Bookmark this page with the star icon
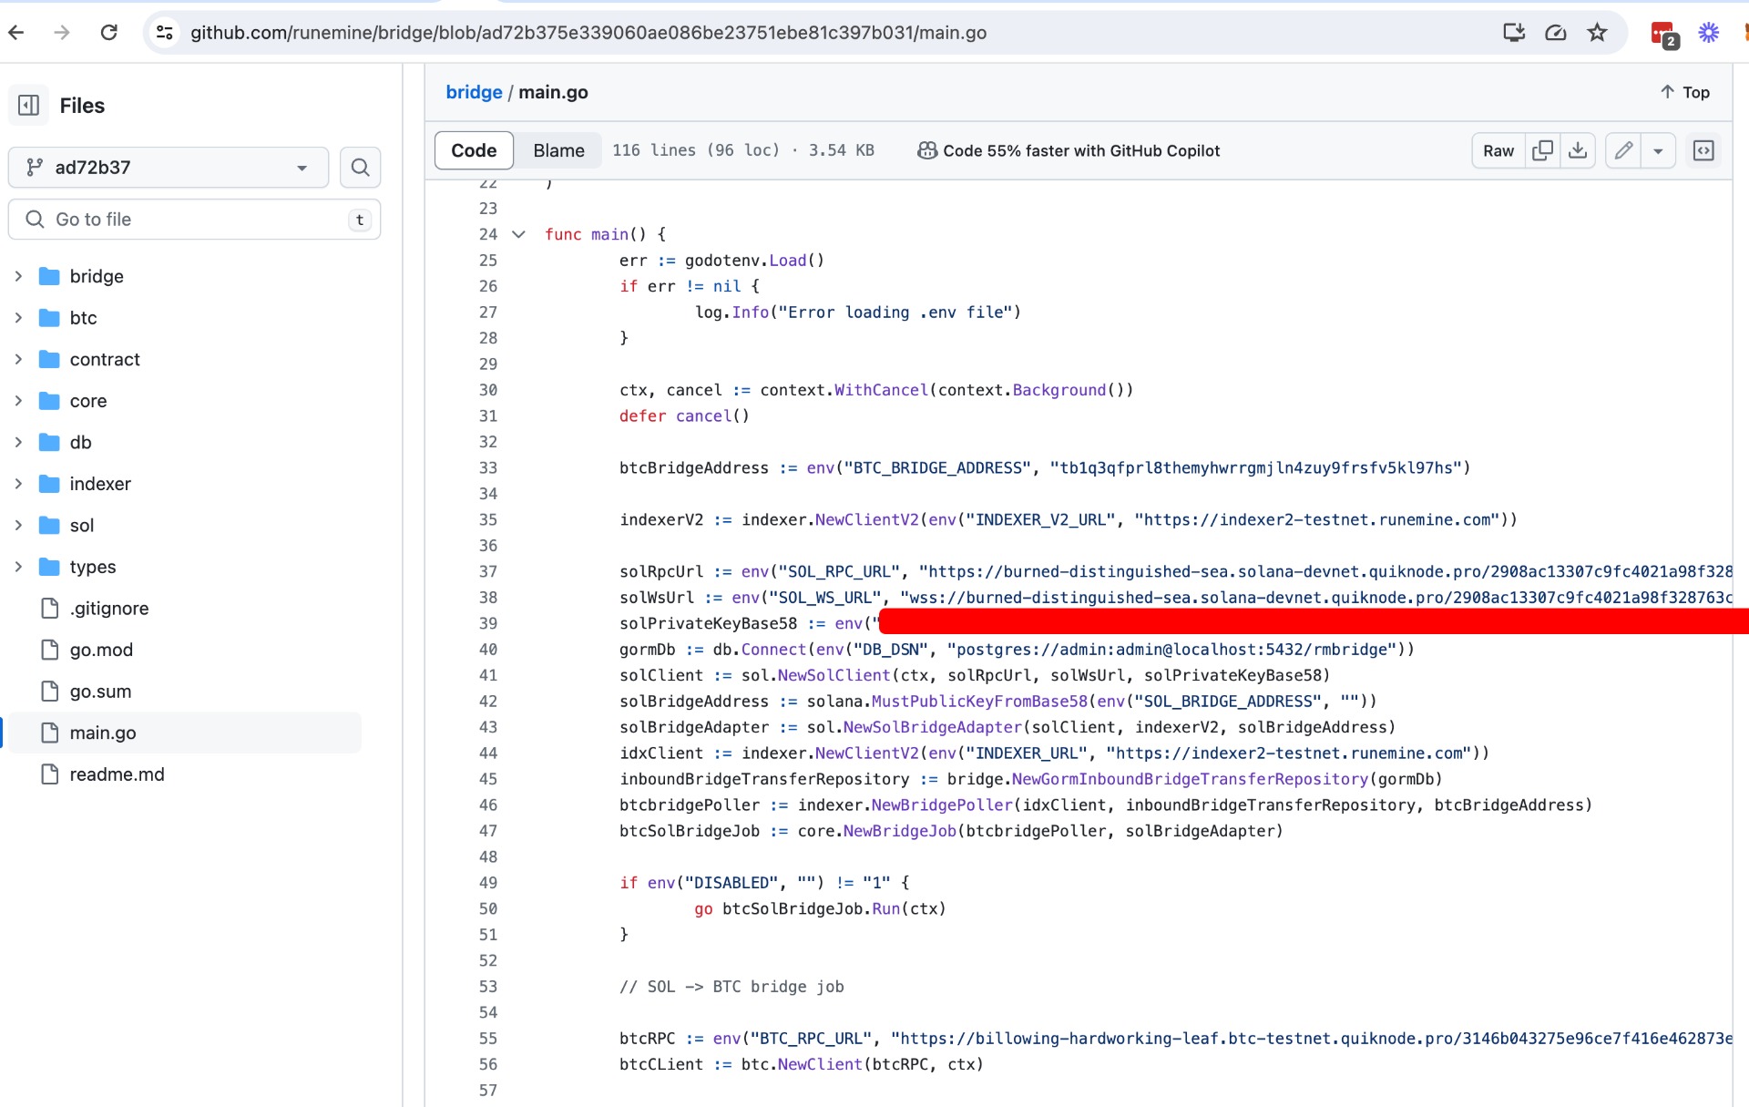 coord(1597,33)
